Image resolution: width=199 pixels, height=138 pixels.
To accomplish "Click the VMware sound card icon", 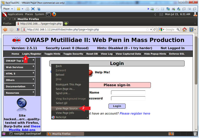I will (x=179, y=9).
